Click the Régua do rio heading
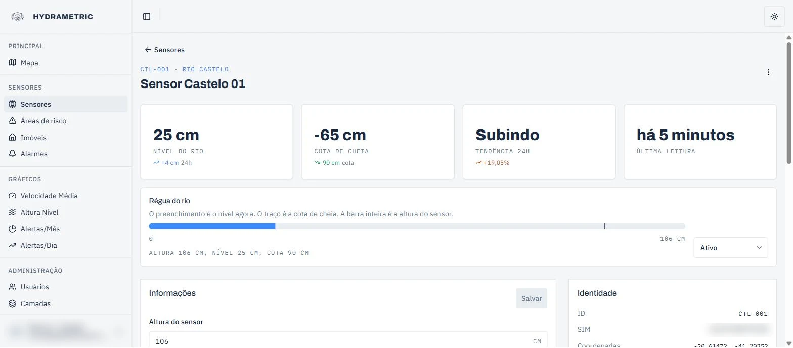Image resolution: width=793 pixels, height=348 pixels. click(169, 201)
